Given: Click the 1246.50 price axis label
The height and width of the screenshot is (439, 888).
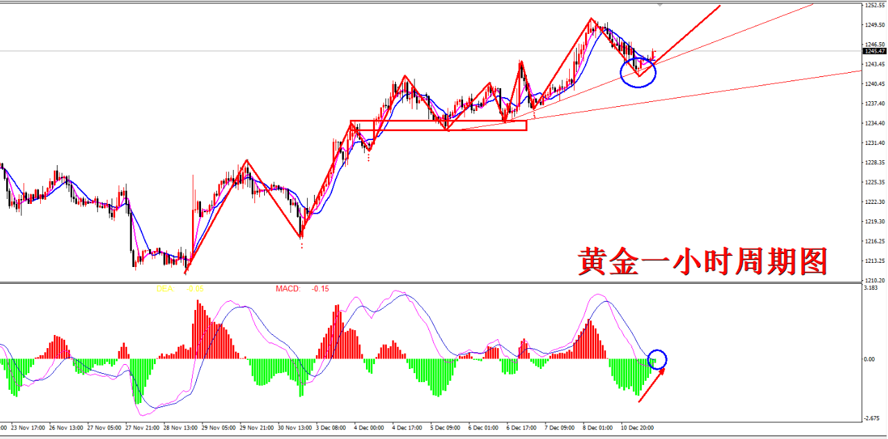Looking at the screenshot, I should tap(875, 44).
